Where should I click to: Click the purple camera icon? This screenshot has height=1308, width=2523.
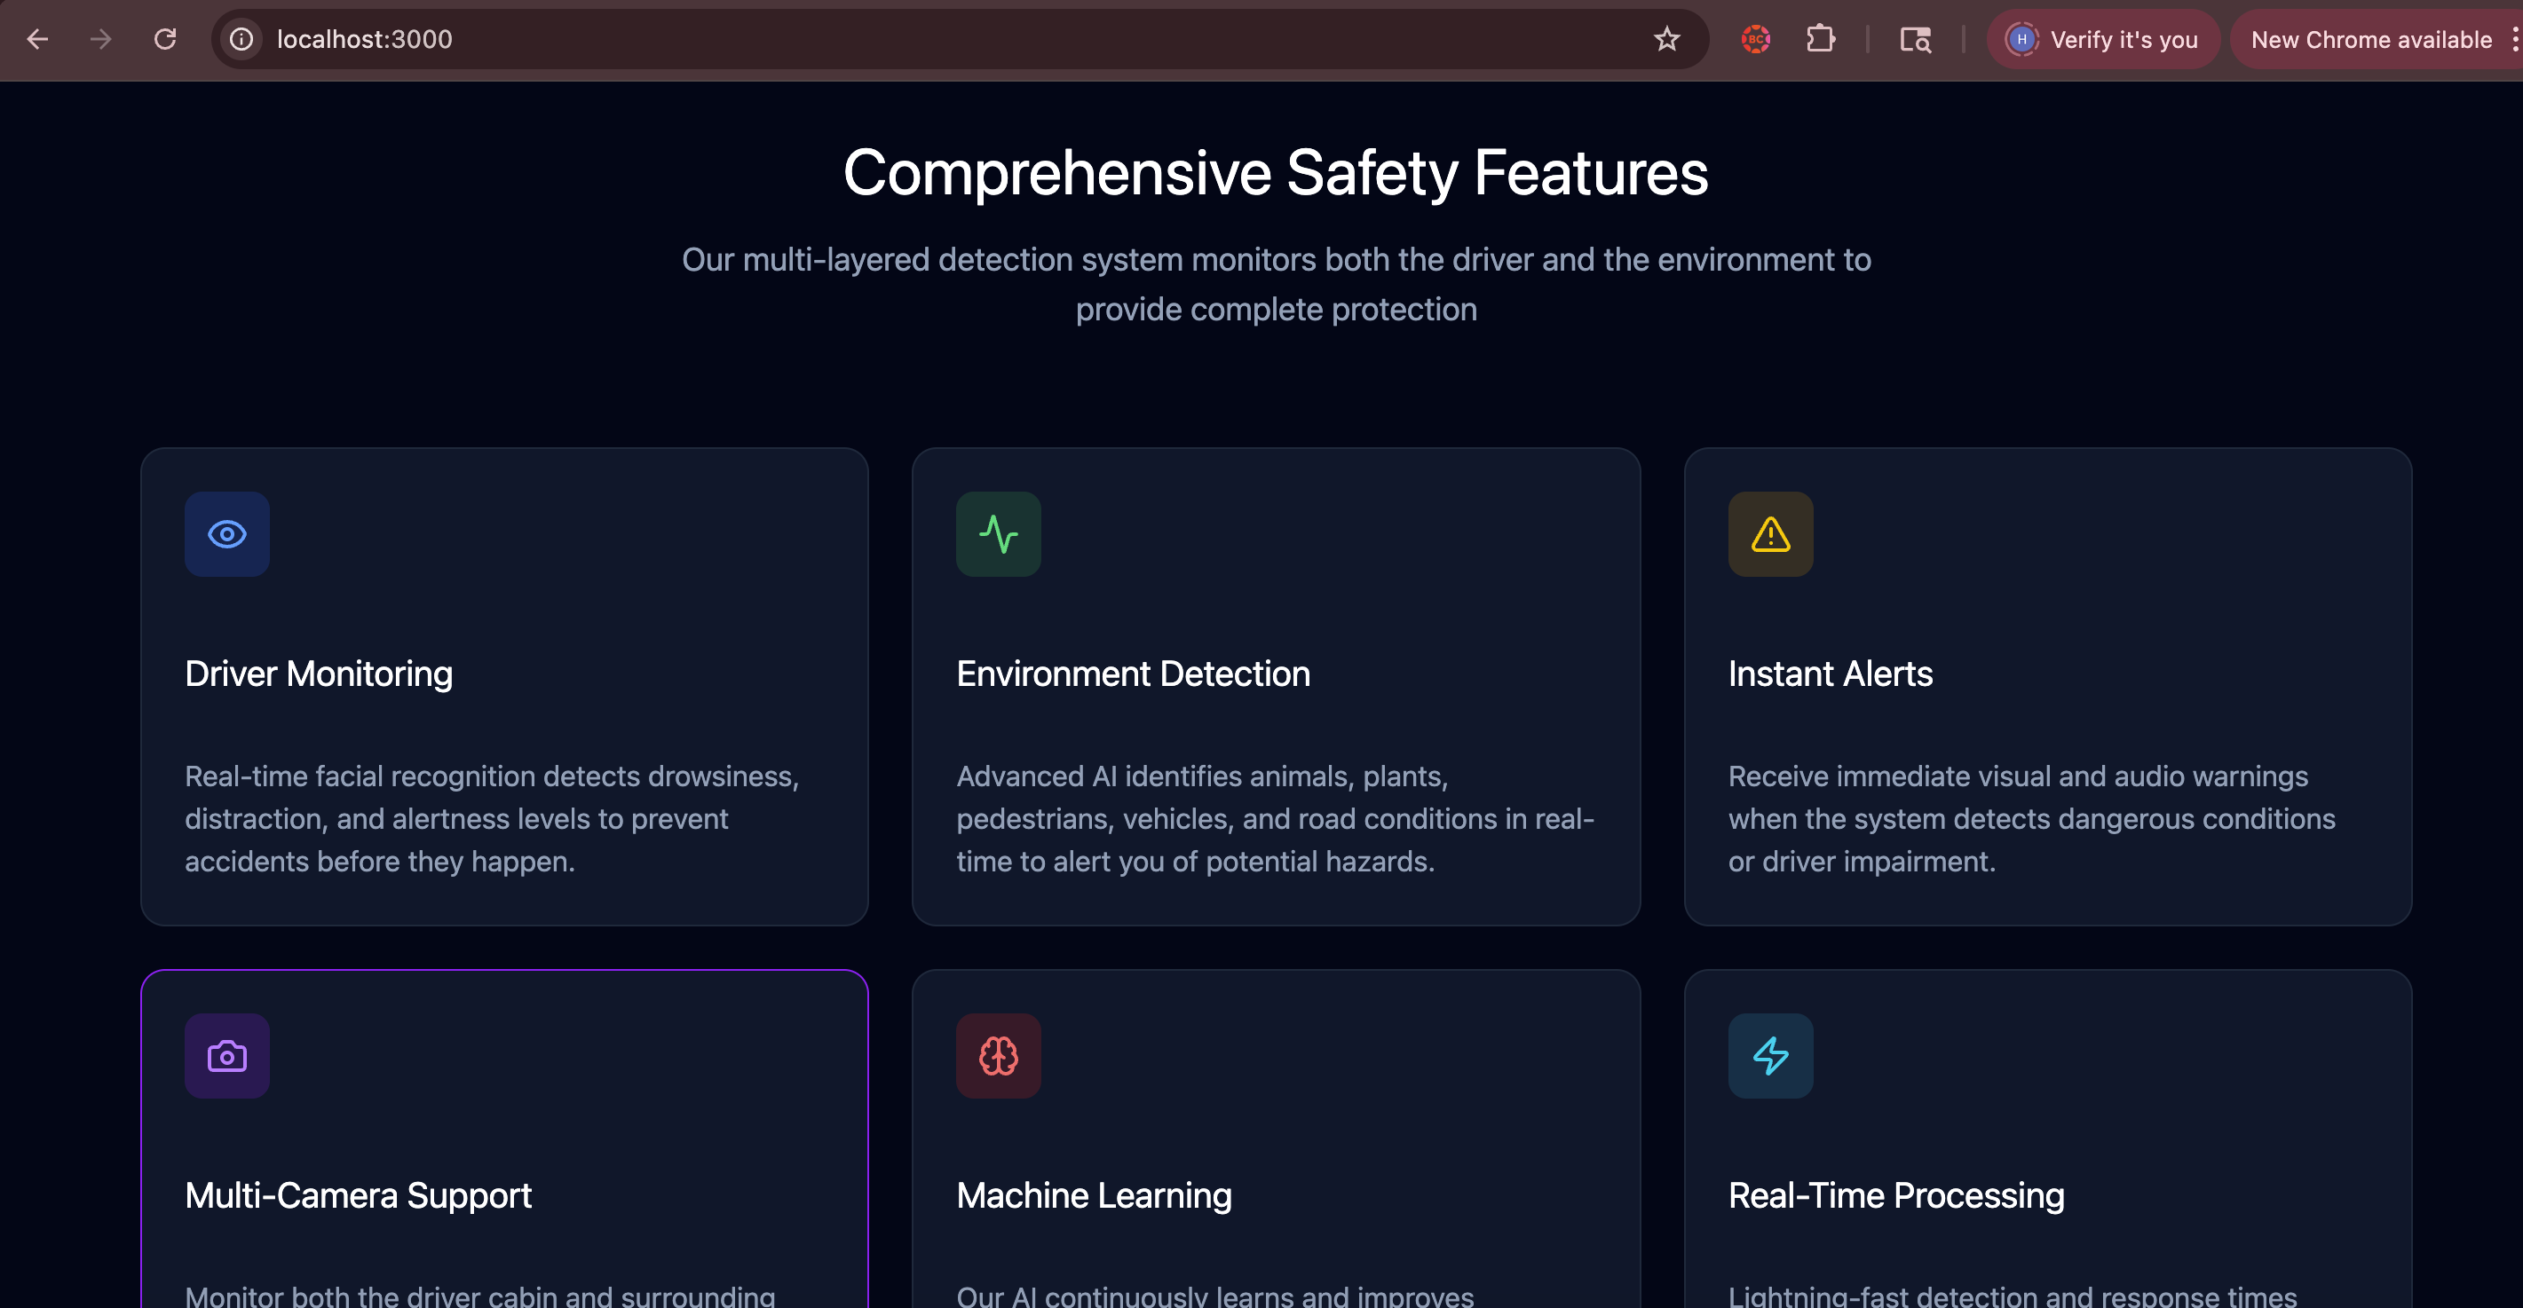pos(226,1056)
